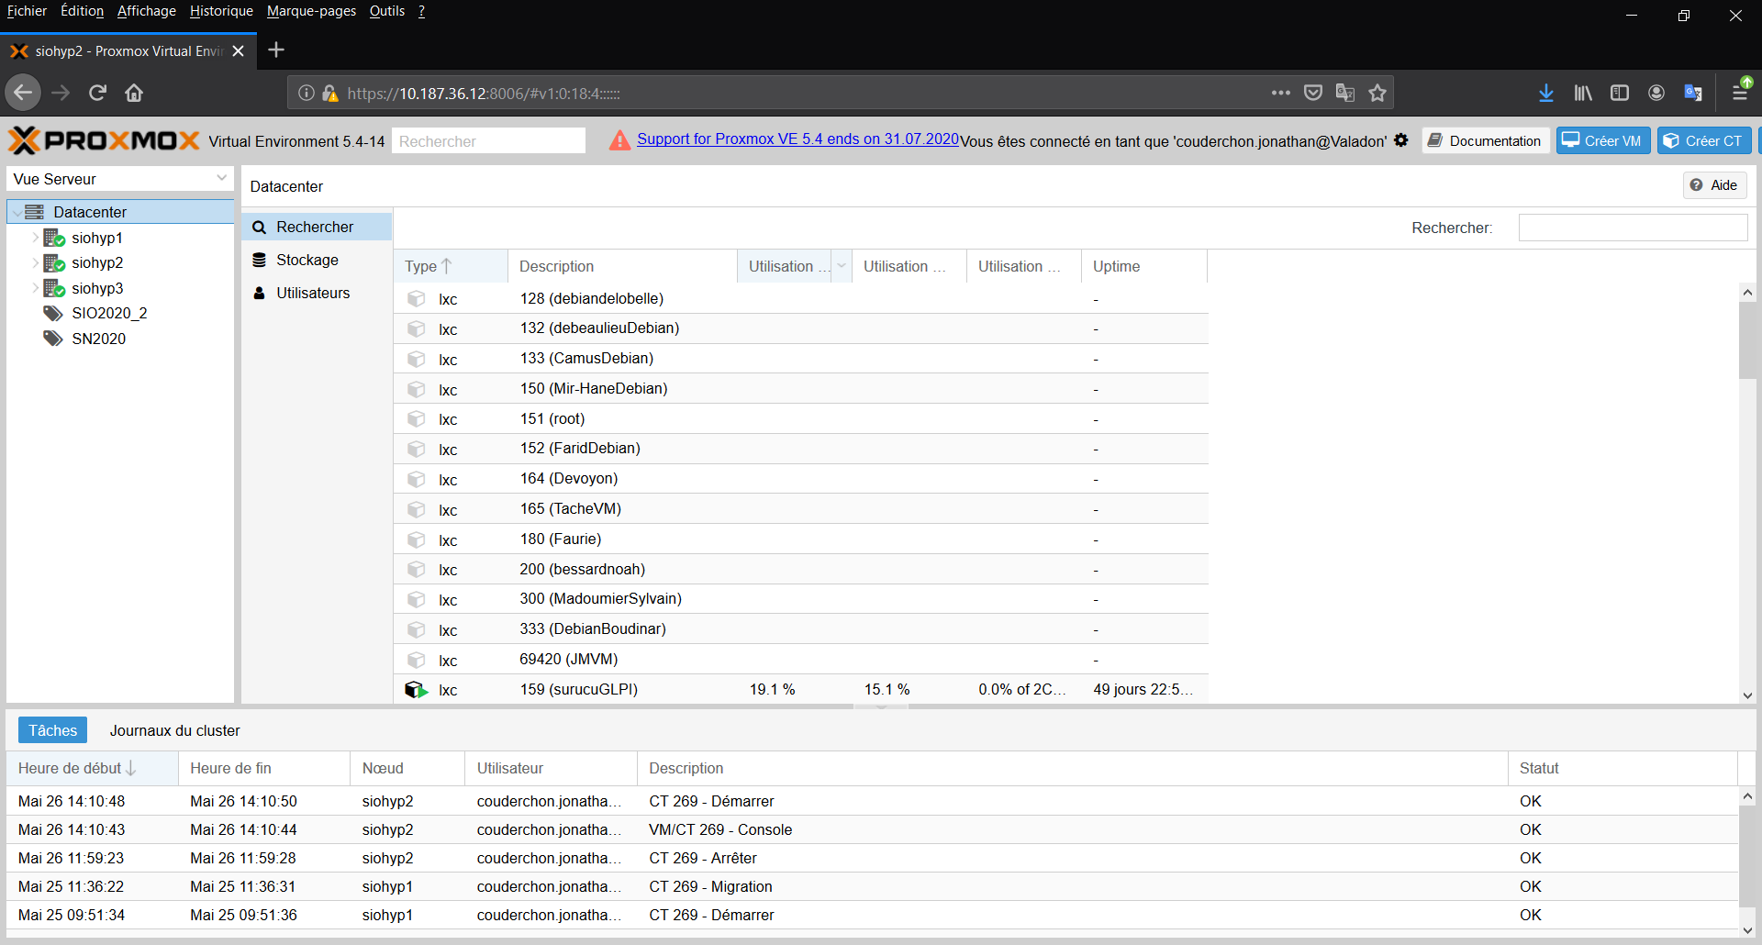Open the Firefox account icon
Image resolution: width=1762 pixels, height=945 pixels.
(x=1656, y=93)
